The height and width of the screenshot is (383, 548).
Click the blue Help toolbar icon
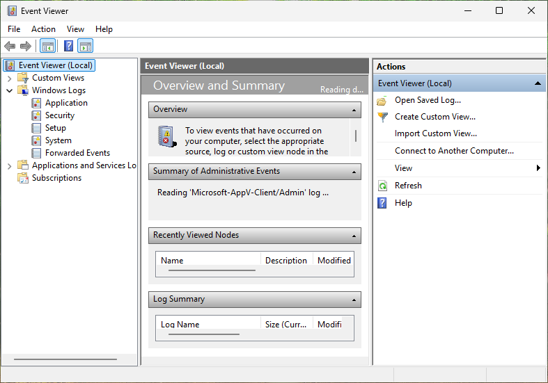68,47
